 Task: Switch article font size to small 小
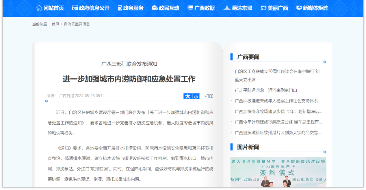pos(196,97)
